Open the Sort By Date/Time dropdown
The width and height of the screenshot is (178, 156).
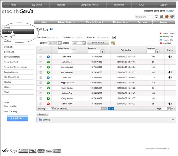click(x=55, y=43)
